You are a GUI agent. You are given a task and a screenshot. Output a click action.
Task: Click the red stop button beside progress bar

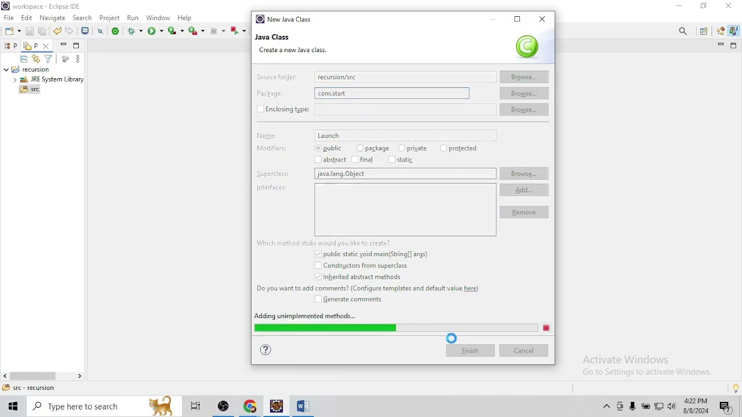pyautogui.click(x=546, y=328)
